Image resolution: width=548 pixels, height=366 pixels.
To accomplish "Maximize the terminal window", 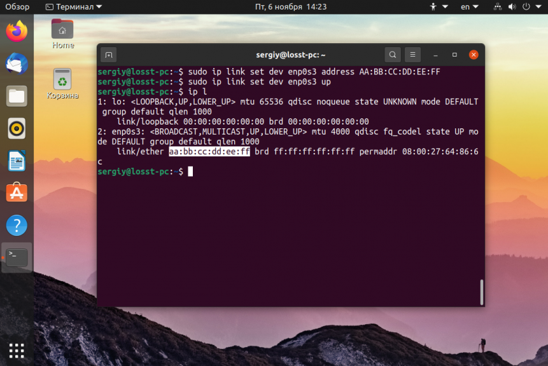I will pos(454,55).
